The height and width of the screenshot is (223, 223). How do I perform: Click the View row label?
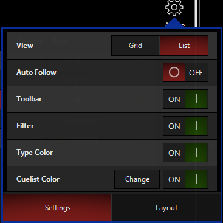click(25, 46)
